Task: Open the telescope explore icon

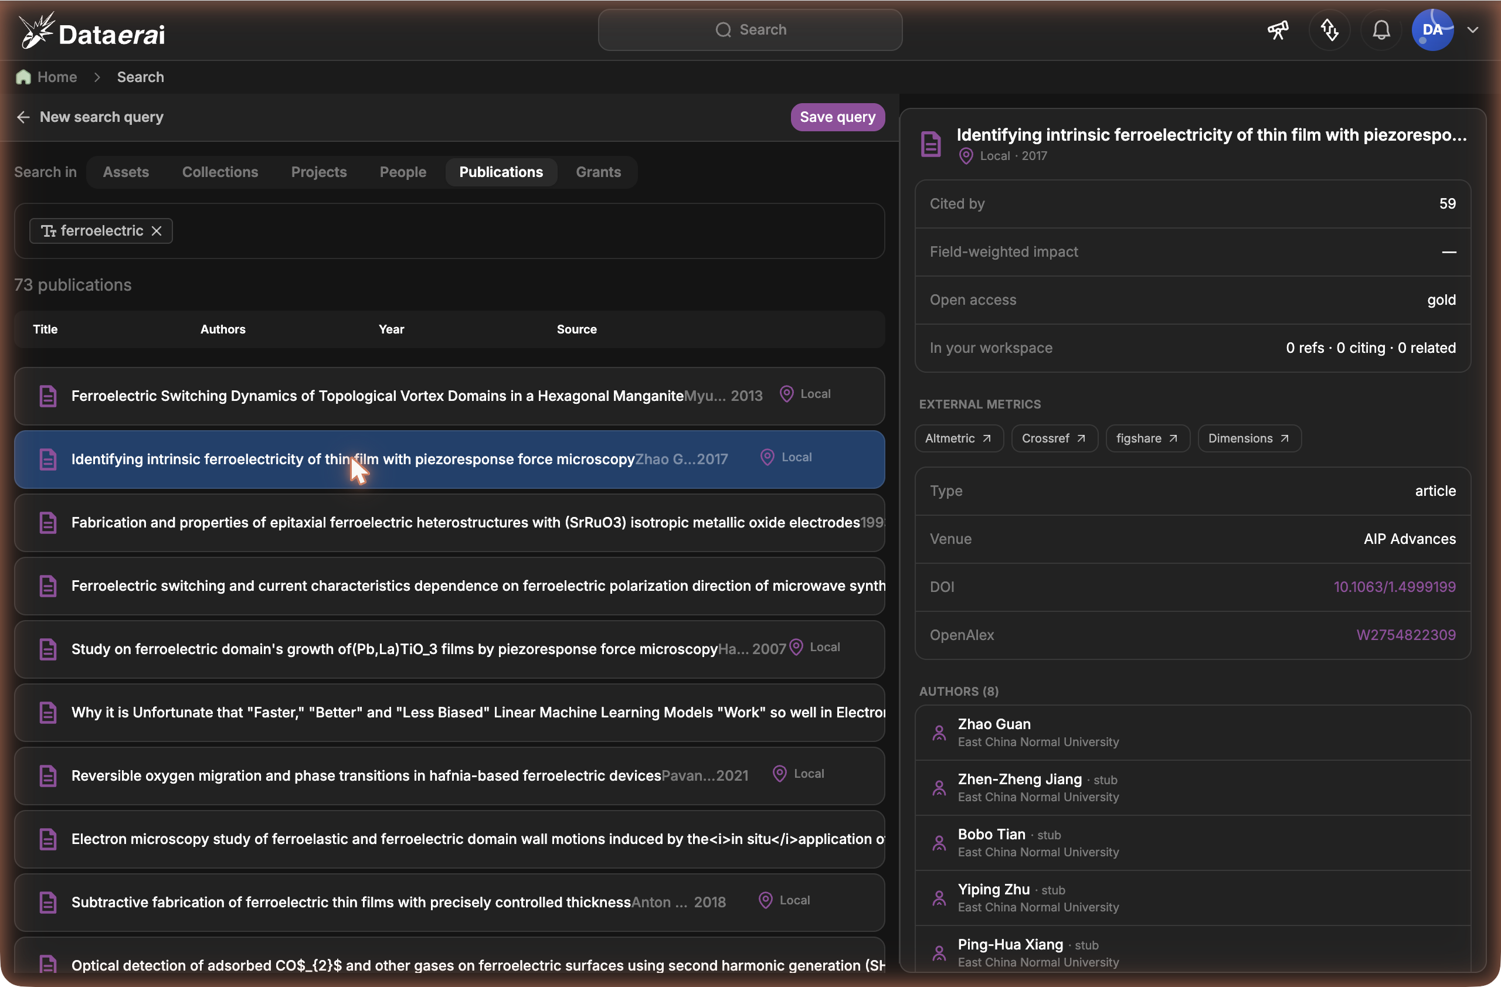Action: (1278, 30)
